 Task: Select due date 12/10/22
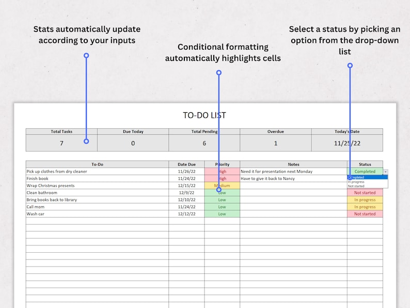click(x=187, y=199)
